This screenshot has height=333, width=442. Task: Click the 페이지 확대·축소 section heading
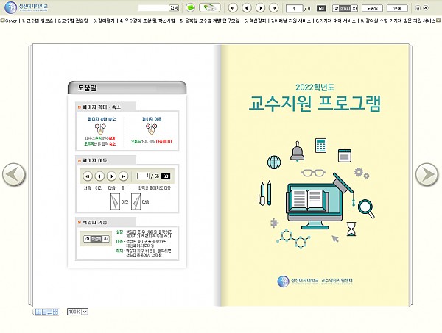pos(102,107)
